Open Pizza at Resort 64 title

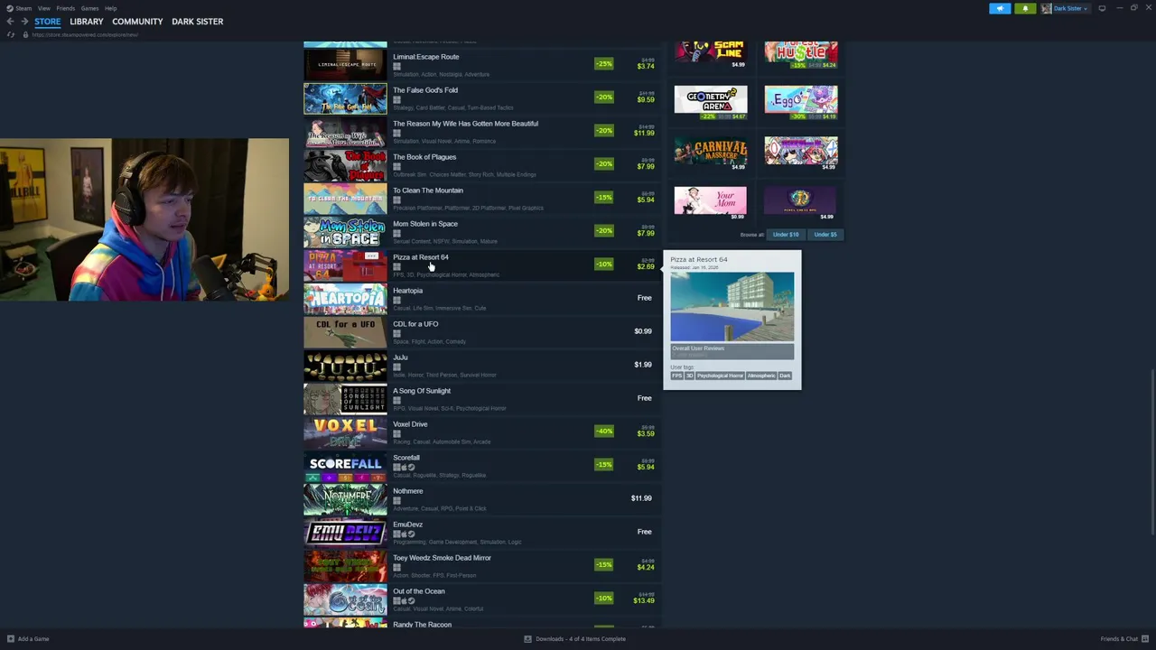[x=421, y=257]
